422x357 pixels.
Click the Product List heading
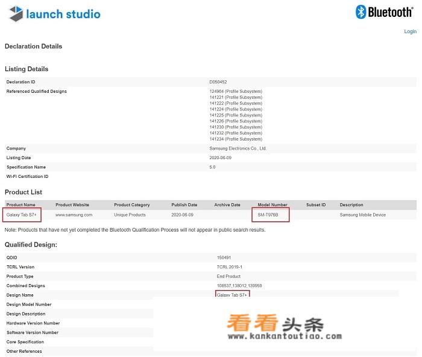[x=24, y=192]
